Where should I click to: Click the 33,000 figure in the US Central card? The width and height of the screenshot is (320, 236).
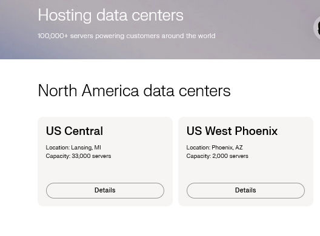(x=81, y=156)
